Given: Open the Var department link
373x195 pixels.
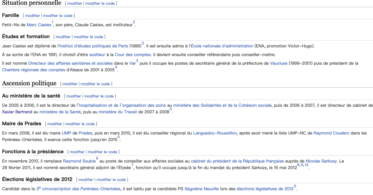Looking at the screenshot, I should click(133, 63).
